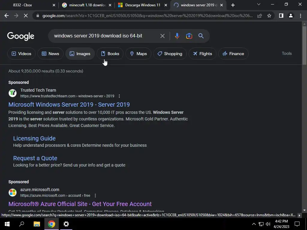This screenshot has width=307, height=230.
Task: Clear the Google search query
Action: (x=162, y=36)
